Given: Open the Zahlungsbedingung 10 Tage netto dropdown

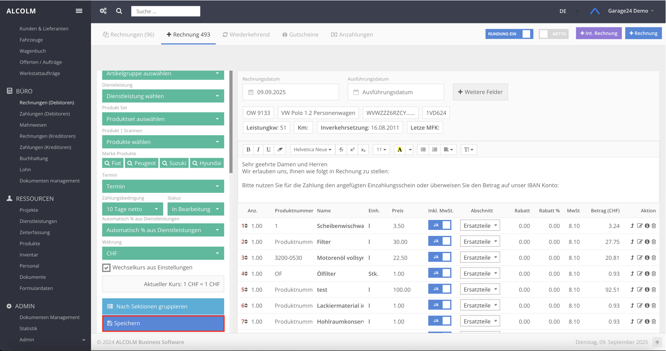Looking at the screenshot, I should tap(132, 209).
